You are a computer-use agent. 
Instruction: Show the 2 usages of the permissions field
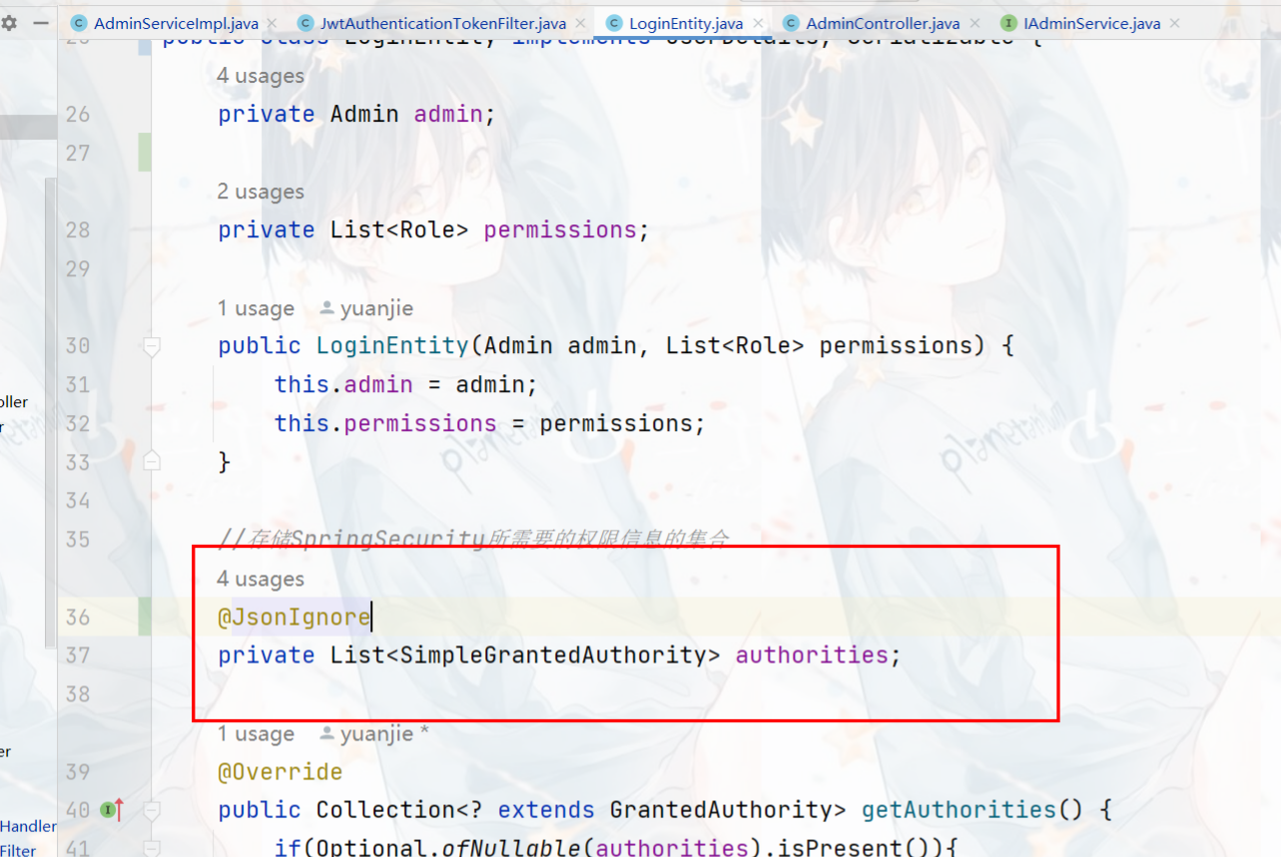(x=261, y=192)
